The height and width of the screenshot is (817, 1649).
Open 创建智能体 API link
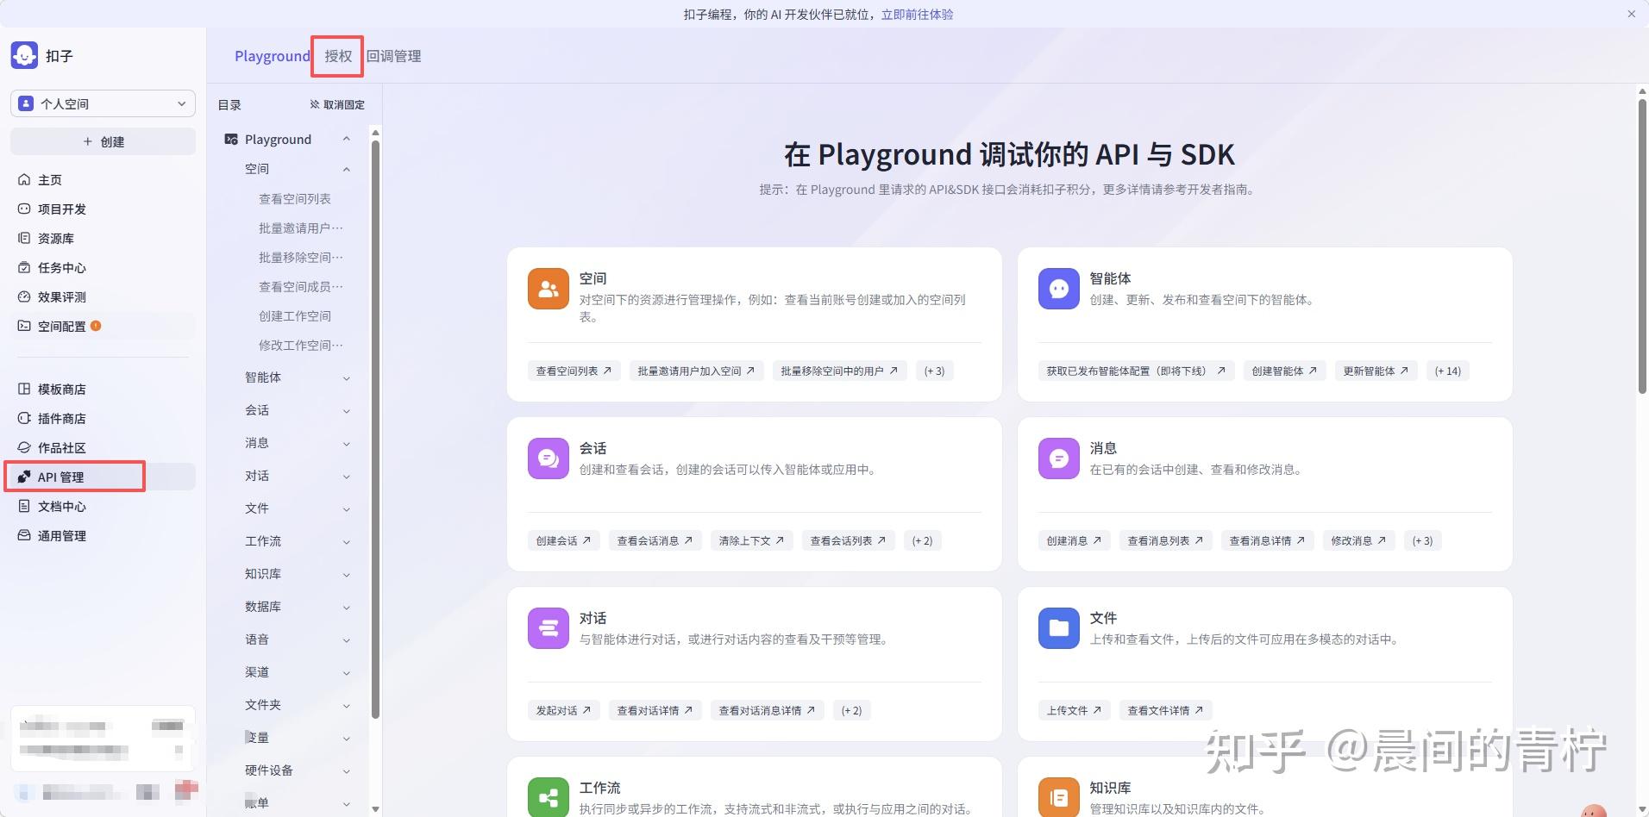coord(1284,371)
